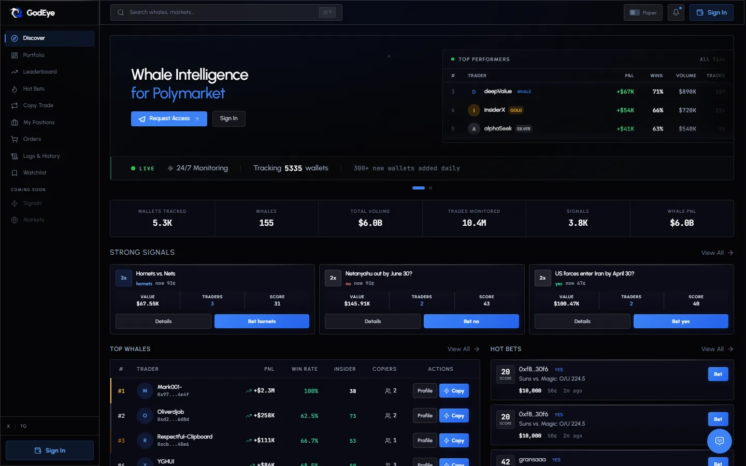Select the first carousel indicator

419,188
